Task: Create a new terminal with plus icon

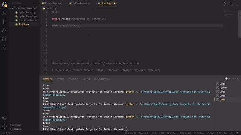Action: click(226, 79)
